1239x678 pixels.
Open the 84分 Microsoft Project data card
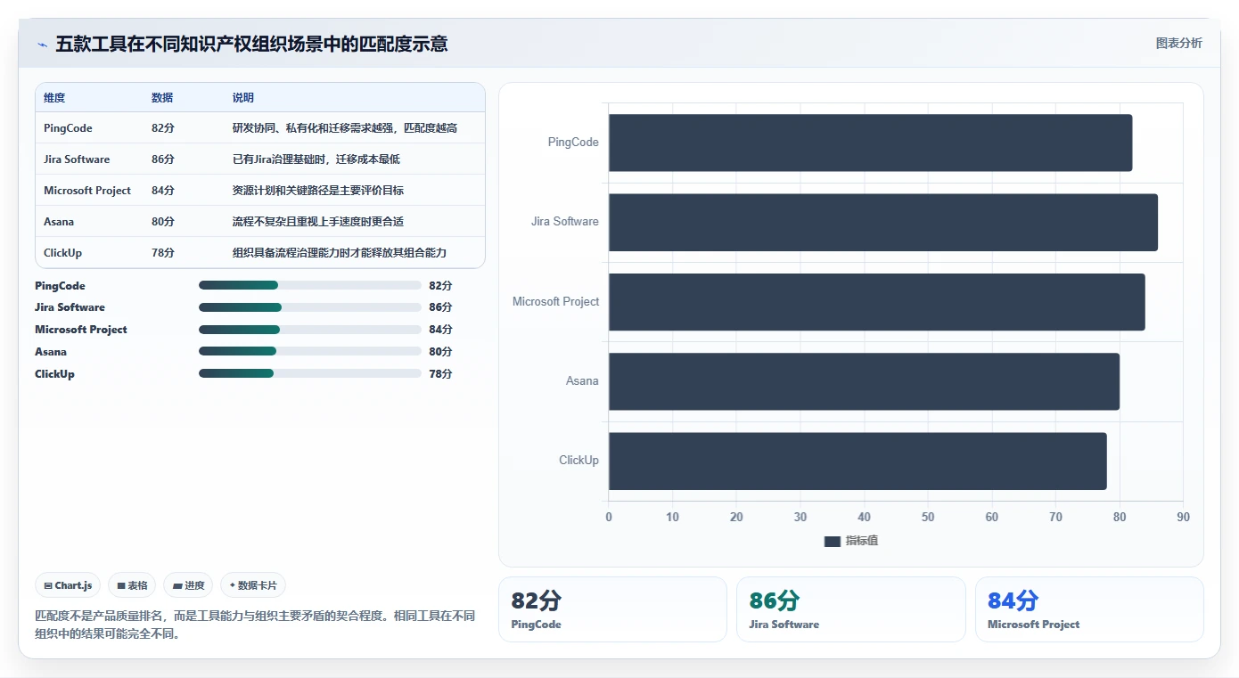point(1089,609)
